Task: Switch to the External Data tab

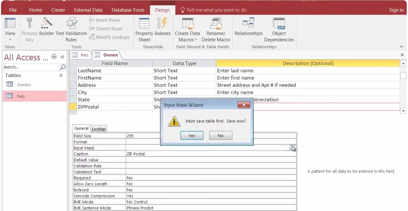Action: click(x=88, y=10)
